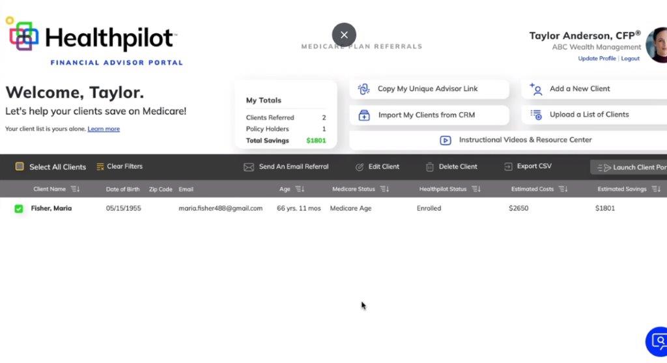Choose Delete Client in toolbar
667x363 pixels.
pos(458,167)
